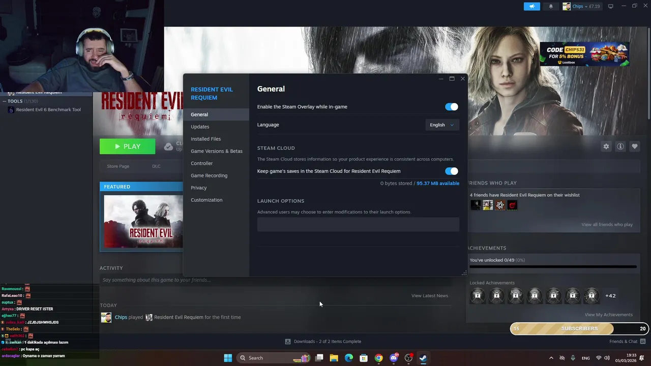Open the Store Page link
The image size is (651, 366).
pos(118,166)
